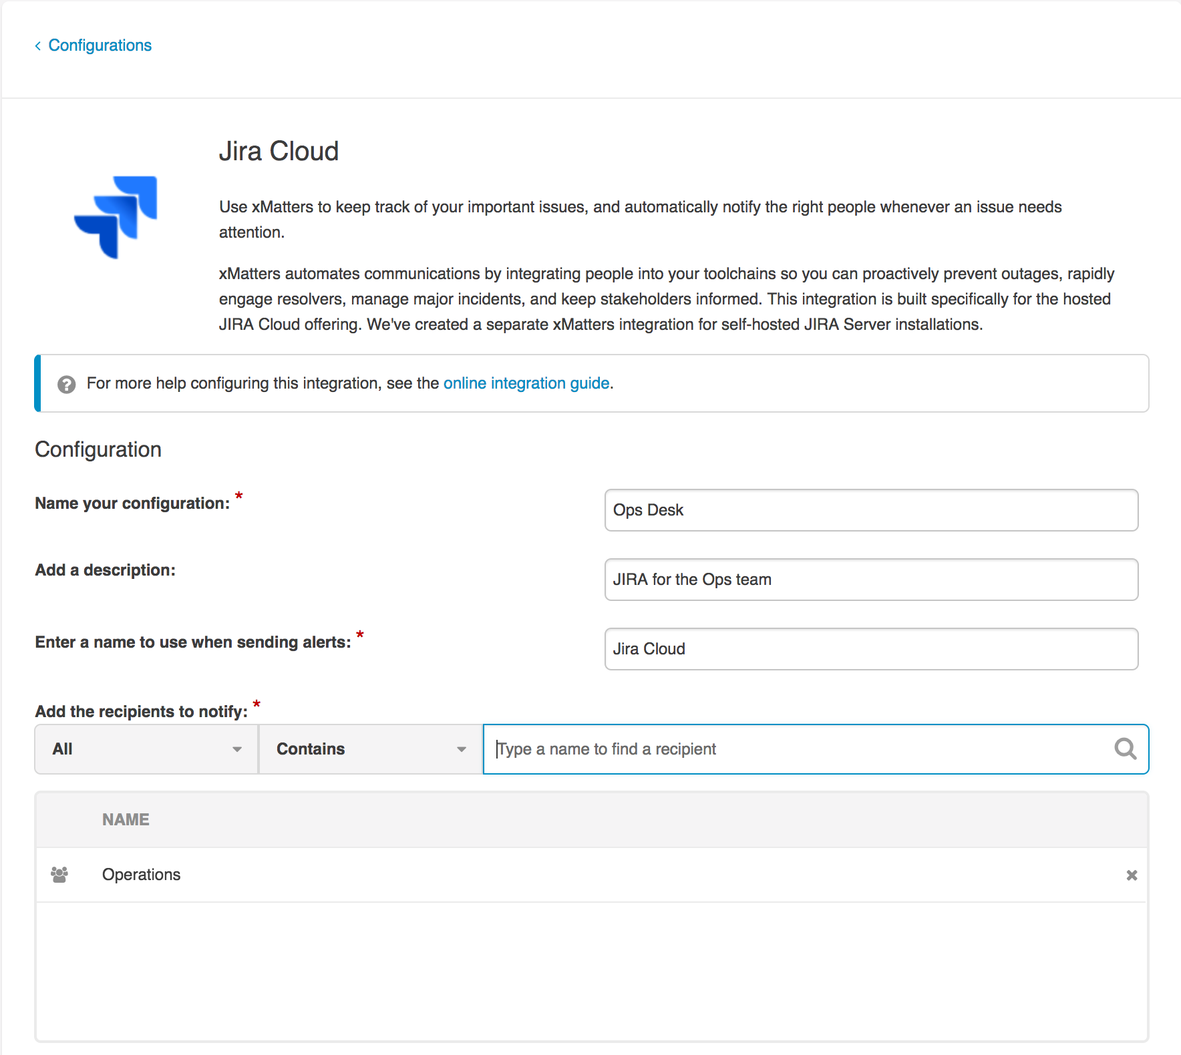Edit the configuration name field Ops Desk
This screenshot has width=1181, height=1055.
(871, 510)
